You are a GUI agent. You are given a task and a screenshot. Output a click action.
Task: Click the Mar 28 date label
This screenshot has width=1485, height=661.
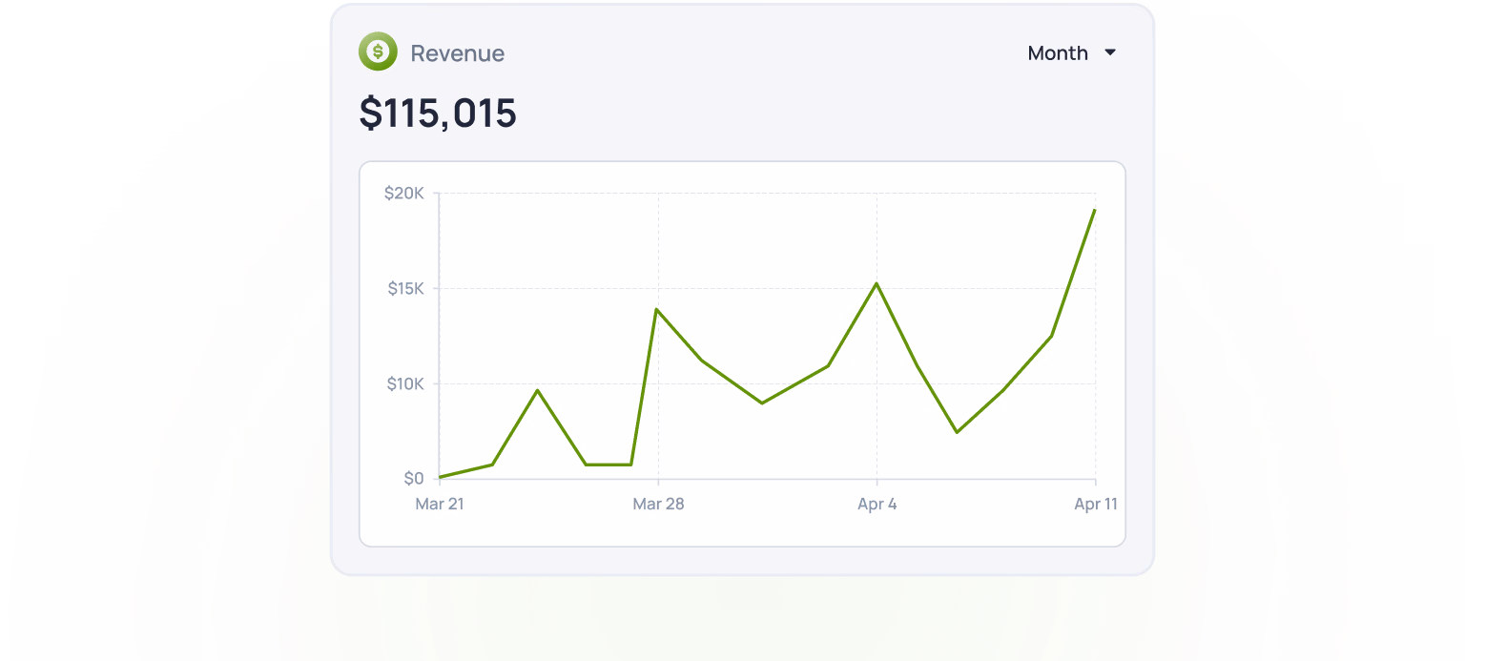[x=658, y=504]
